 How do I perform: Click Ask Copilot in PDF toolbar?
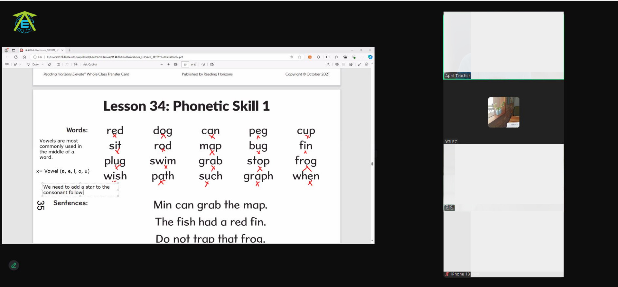(x=90, y=64)
